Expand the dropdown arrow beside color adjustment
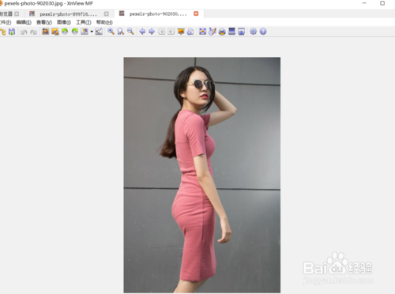The image size is (395, 294). [x=92, y=32]
